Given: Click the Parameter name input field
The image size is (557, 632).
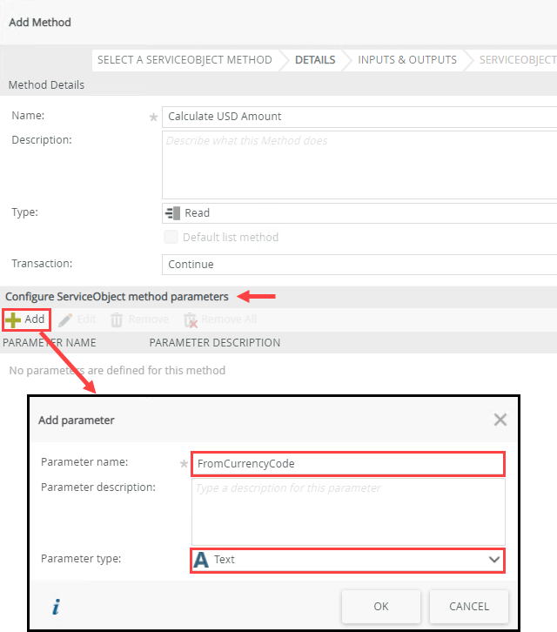Looking at the screenshot, I should click(x=348, y=463).
